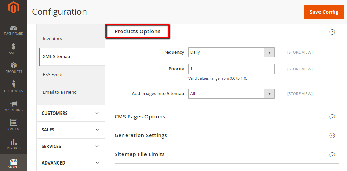Image resolution: width=347 pixels, height=171 pixels.
Task: Click the Priority input field
Action: point(231,69)
